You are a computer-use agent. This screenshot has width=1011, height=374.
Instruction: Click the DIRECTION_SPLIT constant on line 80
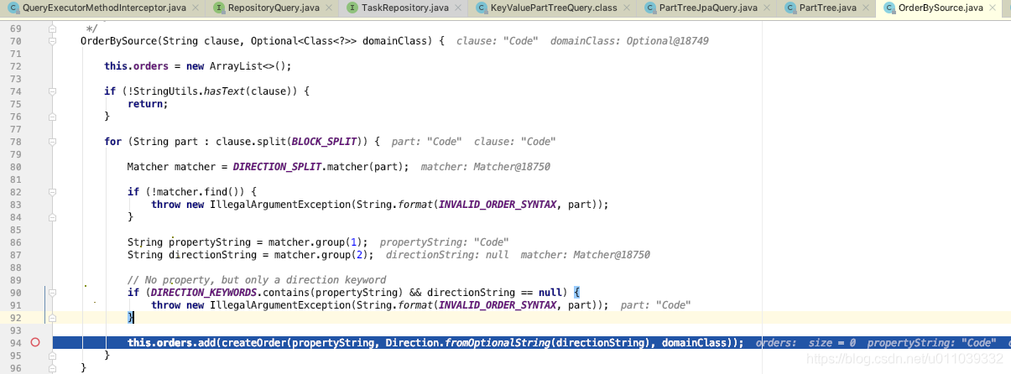[275, 166]
